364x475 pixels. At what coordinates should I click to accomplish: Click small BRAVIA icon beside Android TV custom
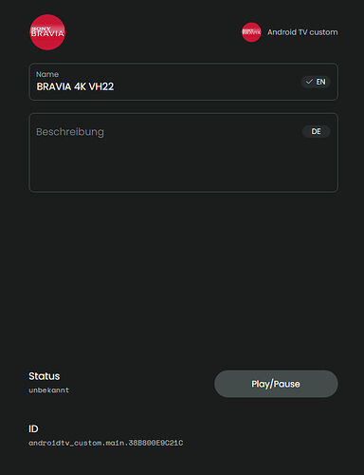tap(251, 32)
